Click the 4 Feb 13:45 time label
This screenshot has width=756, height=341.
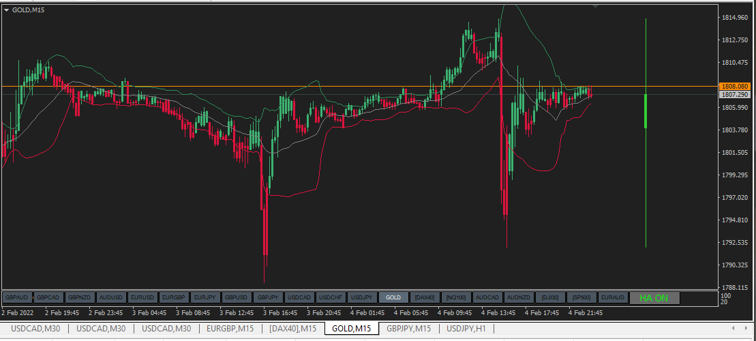click(x=498, y=312)
